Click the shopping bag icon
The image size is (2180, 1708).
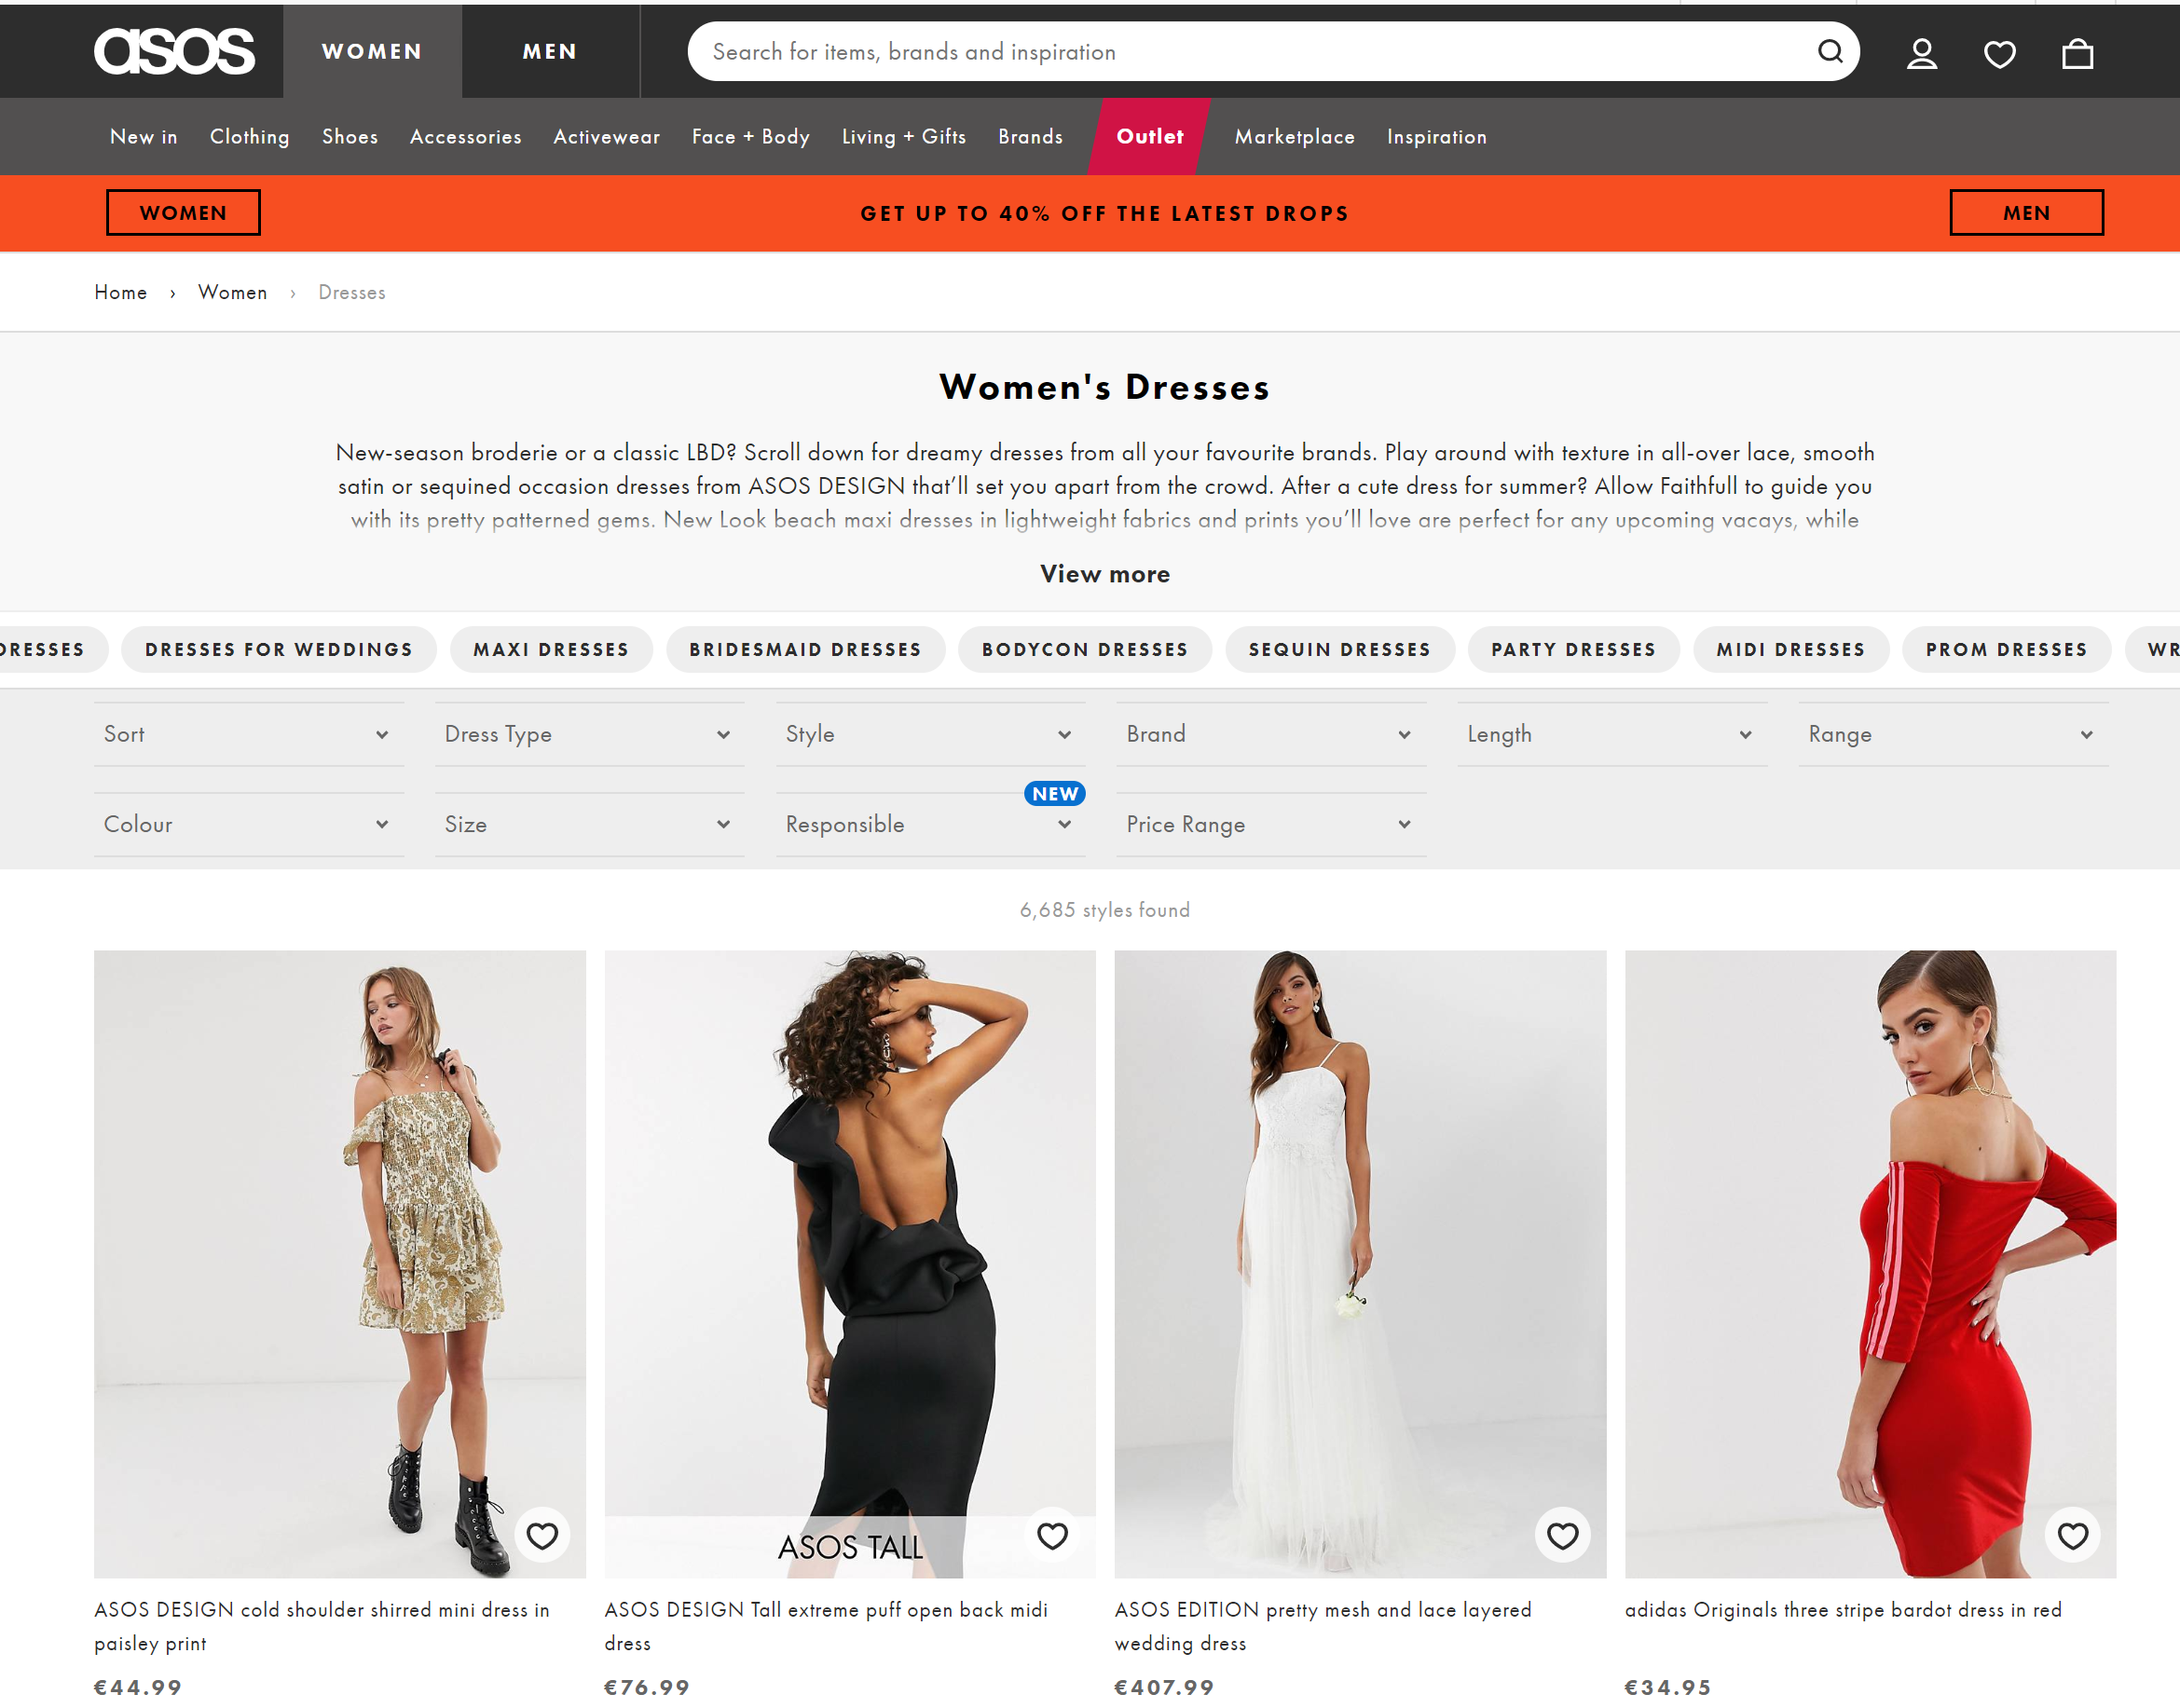2077,51
